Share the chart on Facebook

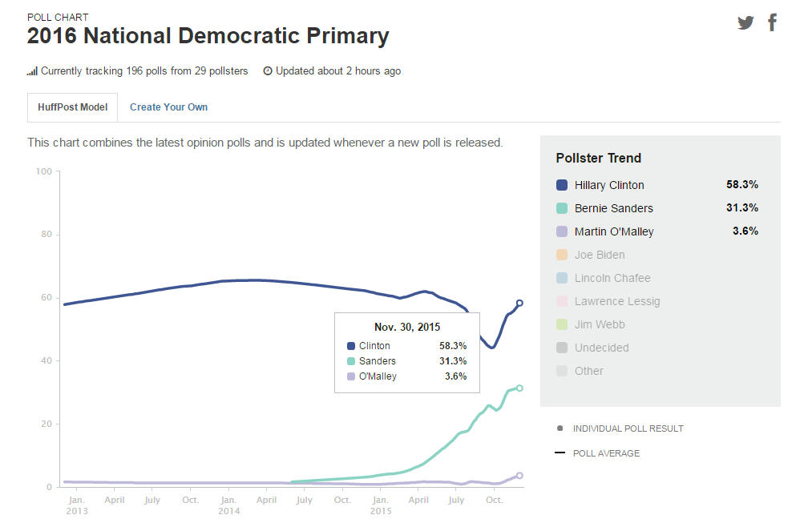(x=773, y=22)
